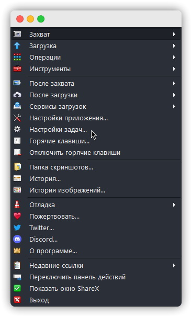
Task: Choose the О программе... menu label
Action: pos(53,251)
